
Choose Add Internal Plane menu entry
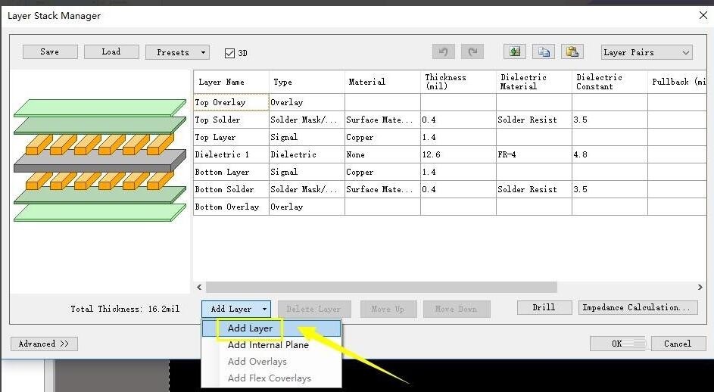click(x=271, y=345)
